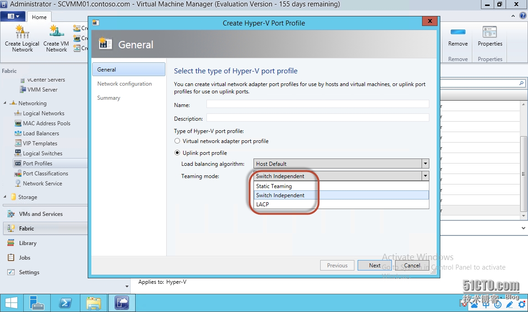528x312 pixels.
Task: Click the help question mark icon
Action: coord(523,15)
